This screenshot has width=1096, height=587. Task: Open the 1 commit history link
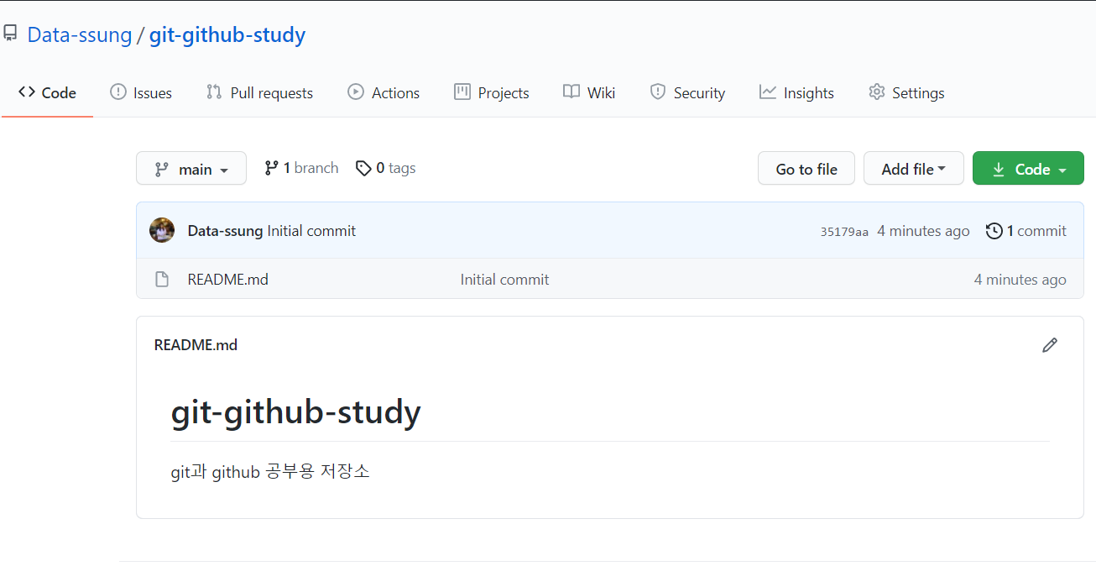(1026, 231)
